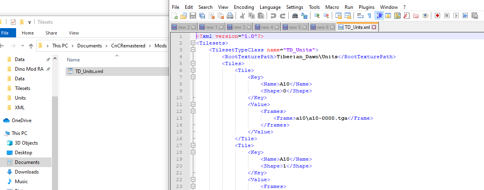Toggle synchronized horizontal scrolling
This screenshot has width=484, height=190.
click(348, 16)
